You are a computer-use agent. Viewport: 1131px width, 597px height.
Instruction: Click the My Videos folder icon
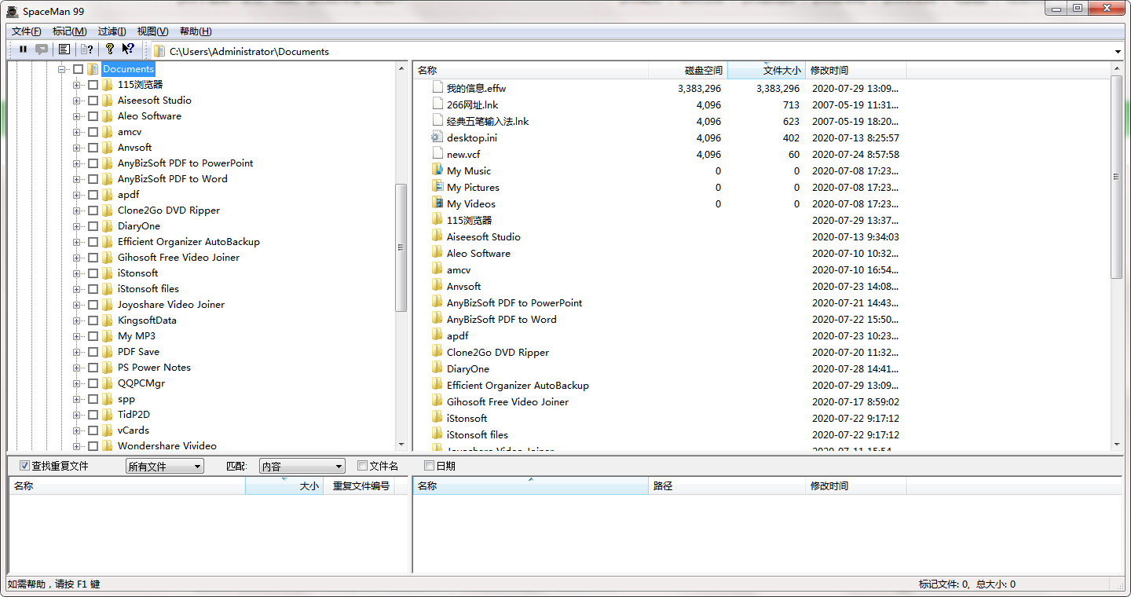[x=437, y=203]
